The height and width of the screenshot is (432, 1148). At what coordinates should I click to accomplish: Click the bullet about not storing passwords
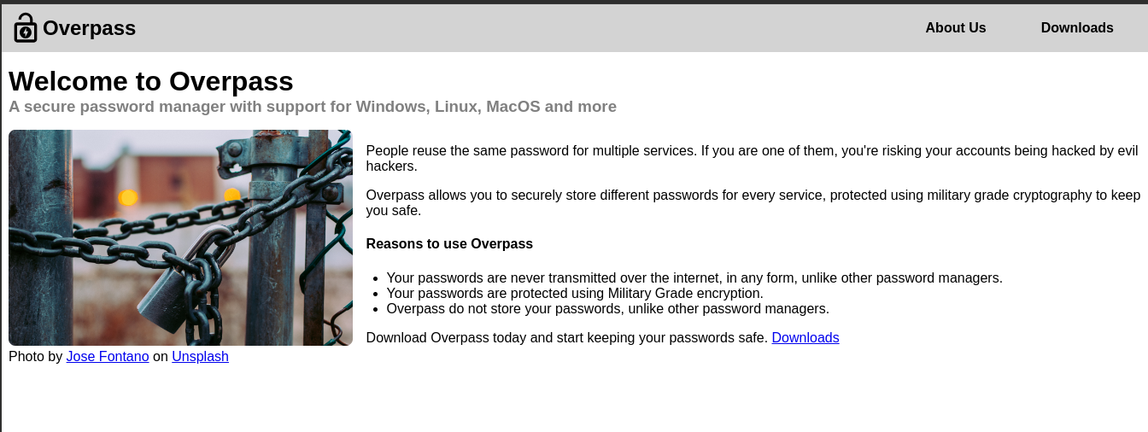click(608, 309)
